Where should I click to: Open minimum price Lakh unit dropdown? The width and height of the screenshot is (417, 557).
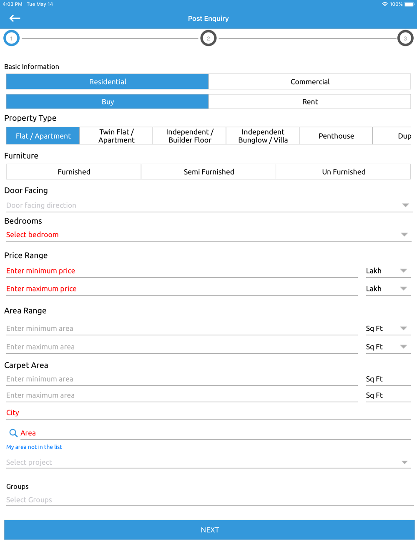click(387, 271)
